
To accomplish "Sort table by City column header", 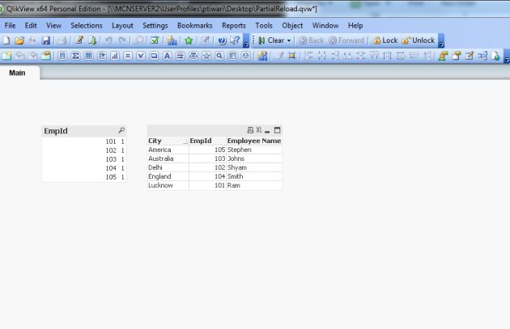I will (168, 141).
